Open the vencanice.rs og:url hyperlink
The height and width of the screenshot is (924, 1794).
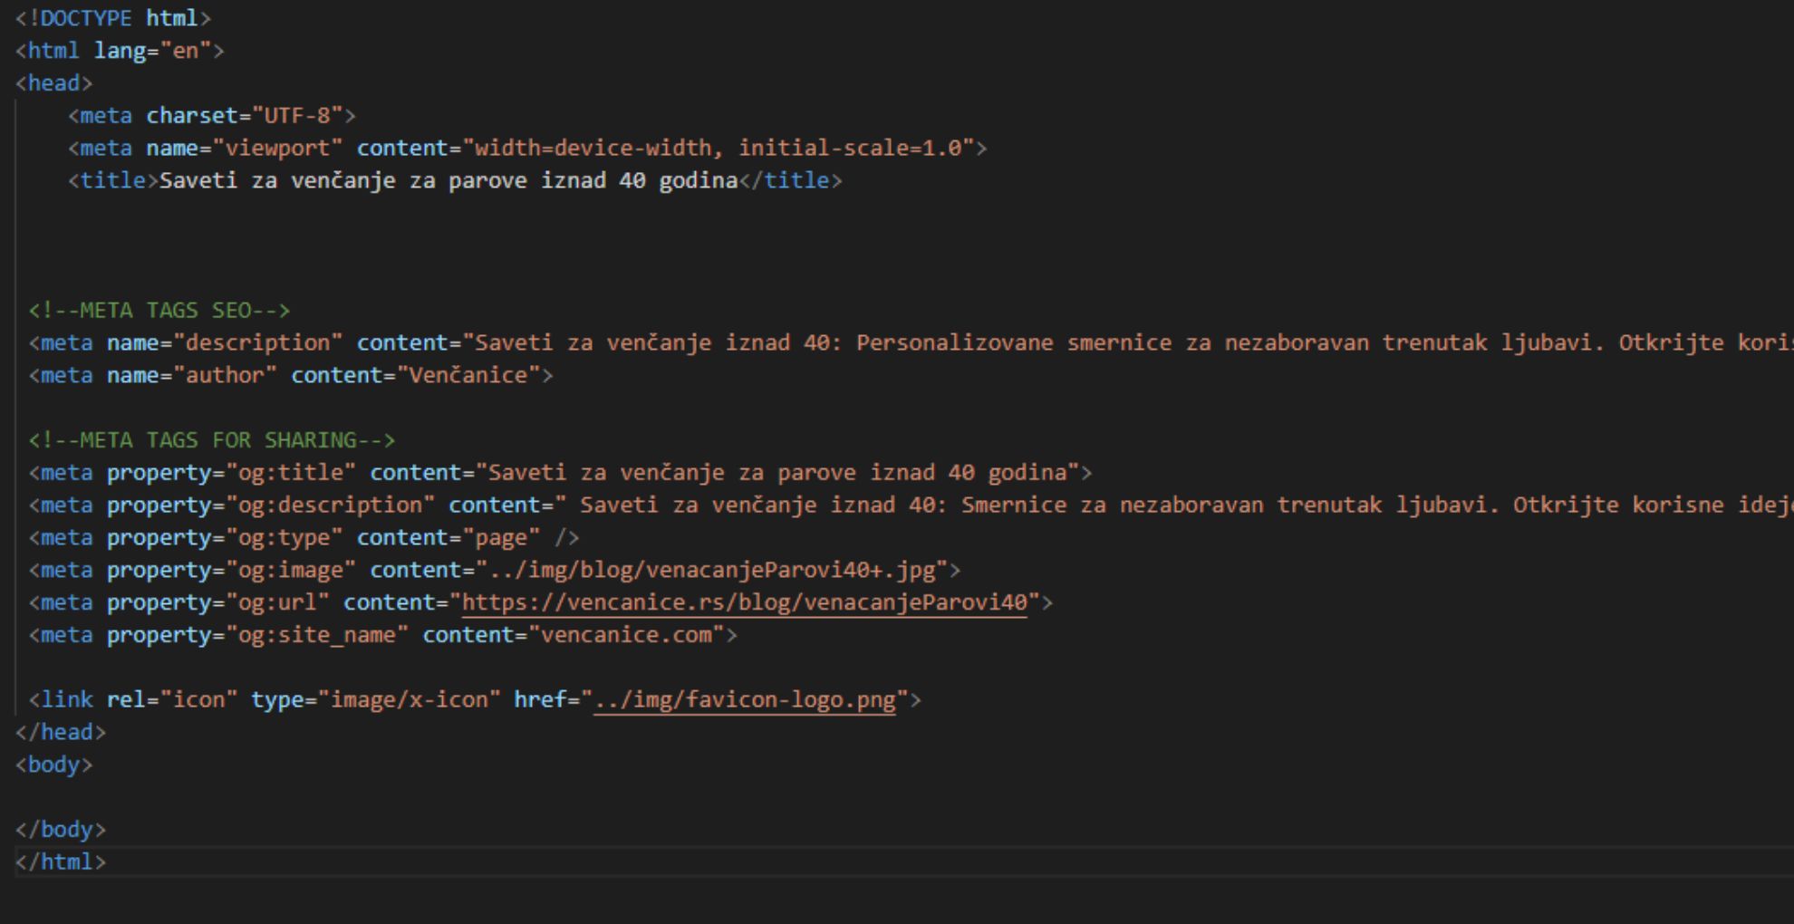(743, 602)
